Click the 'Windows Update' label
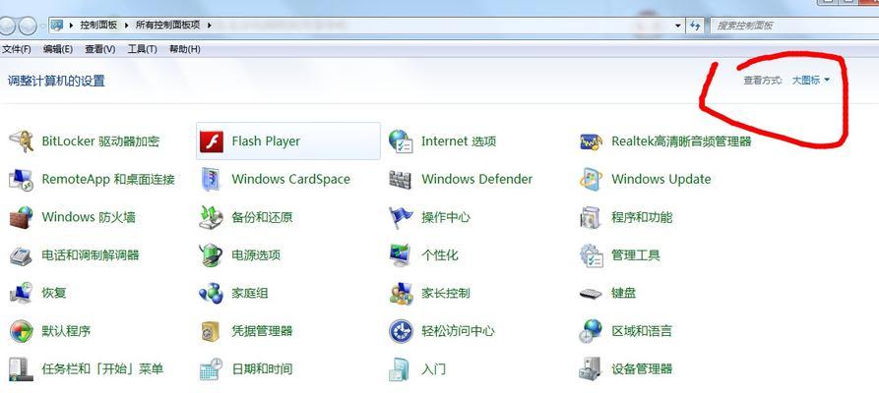Image resolution: width=879 pixels, height=393 pixels. tap(660, 179)
